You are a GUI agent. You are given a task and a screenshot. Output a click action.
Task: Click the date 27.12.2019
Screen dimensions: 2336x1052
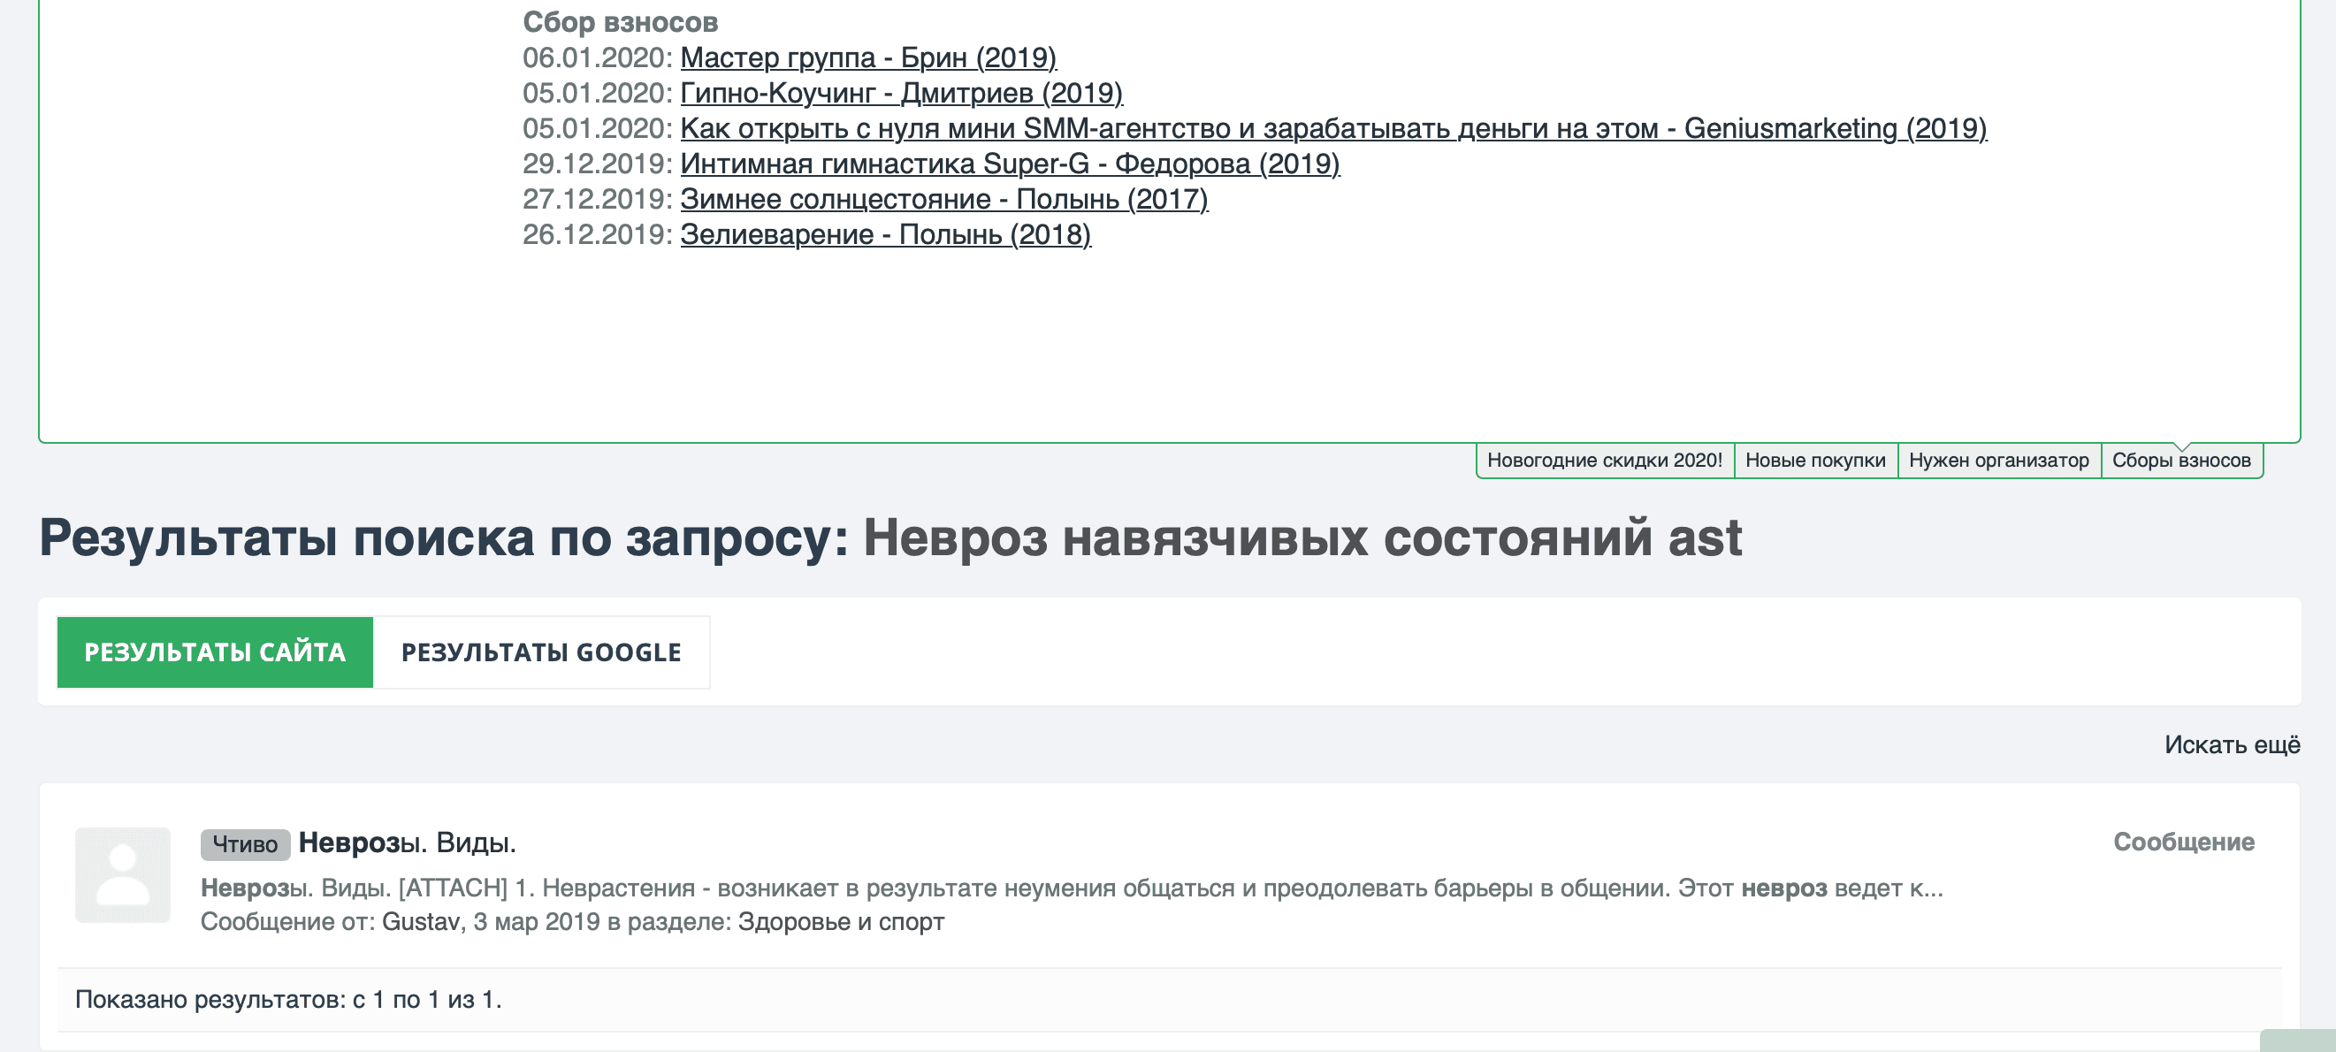tap(595, 199)
